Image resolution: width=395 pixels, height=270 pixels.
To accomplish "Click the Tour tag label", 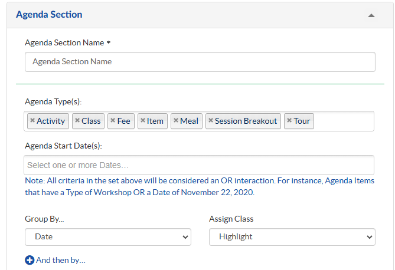I will pyautogui.click(x=302, y=121).
